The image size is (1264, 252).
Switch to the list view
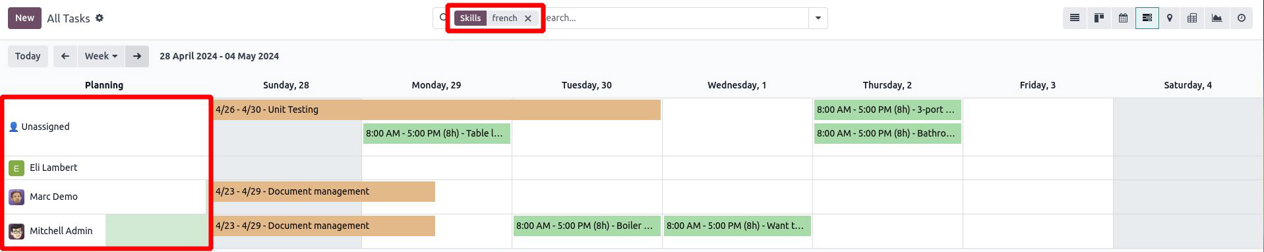click(x=1075, y=18)
